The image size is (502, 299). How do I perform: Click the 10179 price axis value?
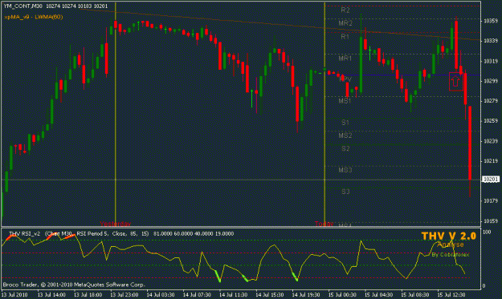491,201
